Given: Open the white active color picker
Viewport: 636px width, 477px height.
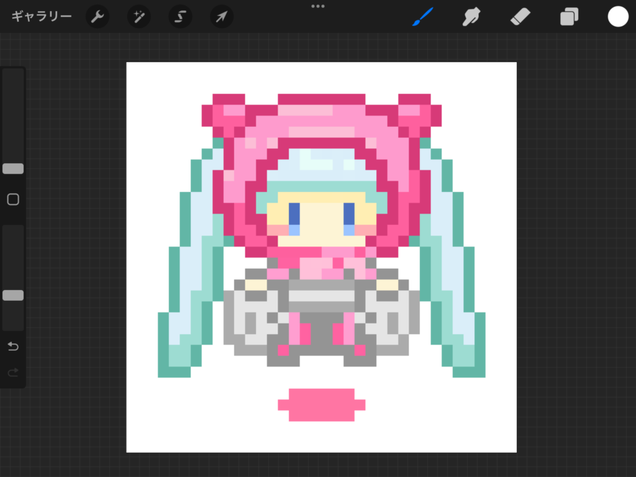Looking at the screenshot, I should click(x=618, y=17).
